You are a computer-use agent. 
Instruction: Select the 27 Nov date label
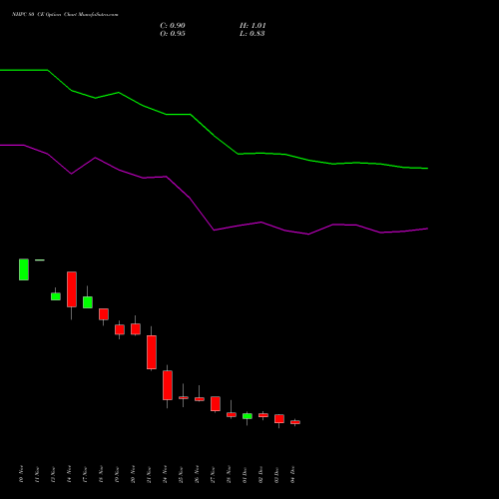(x=213, y=474)
